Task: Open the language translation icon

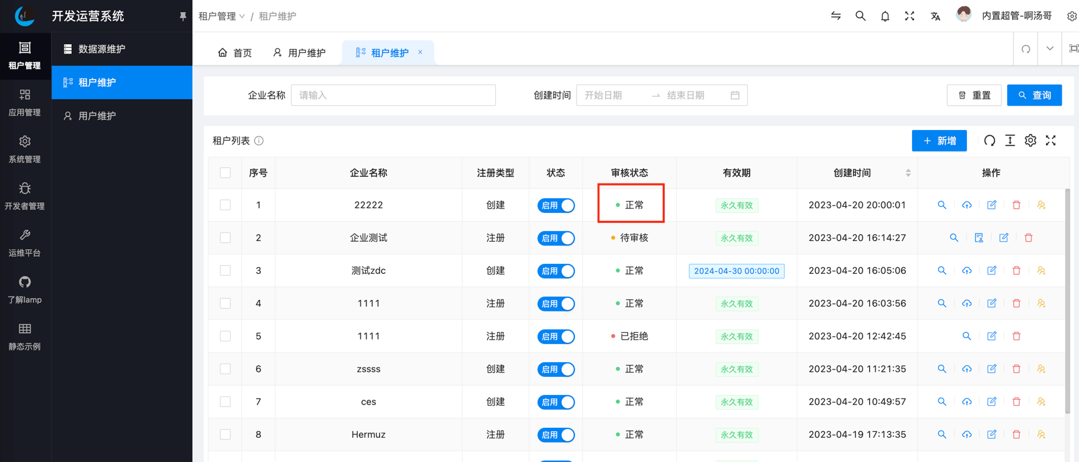Action: coord(935,16)
